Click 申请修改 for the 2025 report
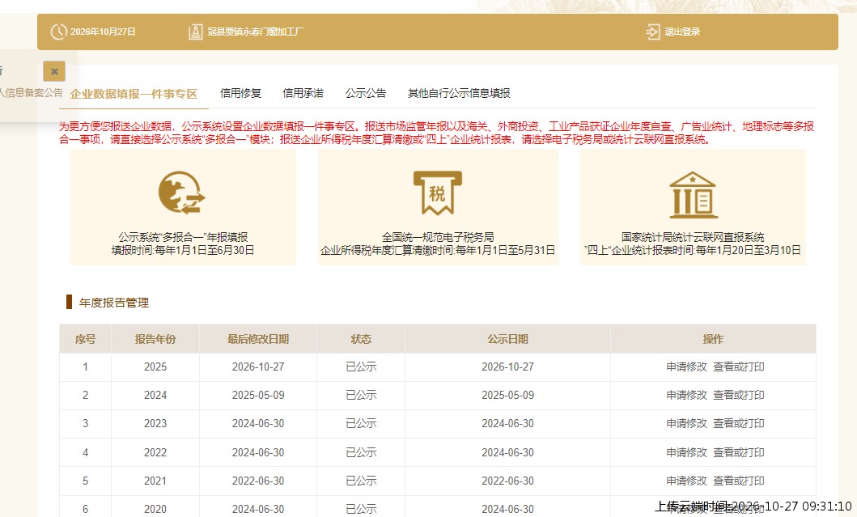This screenshot has width=857, height=517. click(x=686, y=367)
